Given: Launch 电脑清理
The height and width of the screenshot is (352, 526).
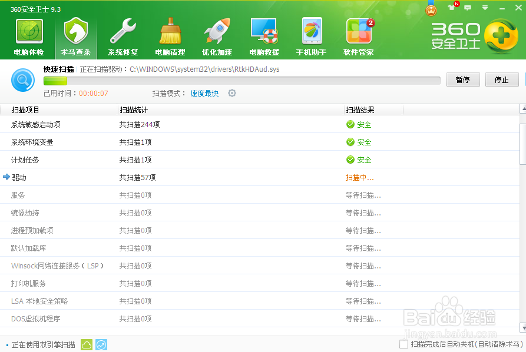Looking at the screenshot, I should pyautogui.click(x=170, y=35).
